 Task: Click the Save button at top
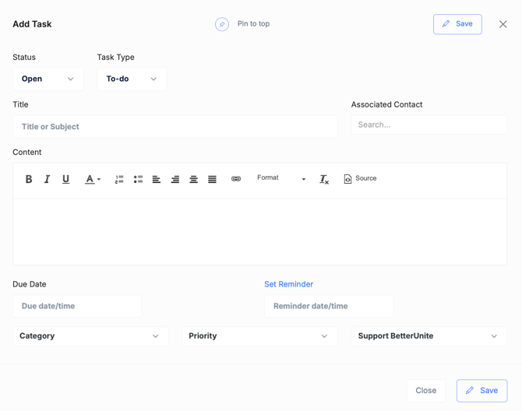457,24
